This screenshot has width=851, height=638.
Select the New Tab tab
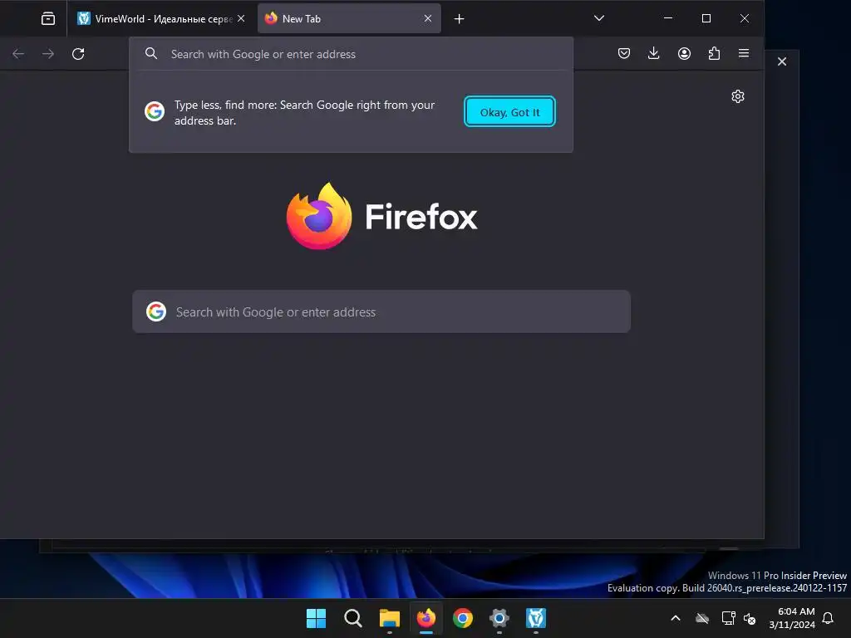tap(349, 18)
